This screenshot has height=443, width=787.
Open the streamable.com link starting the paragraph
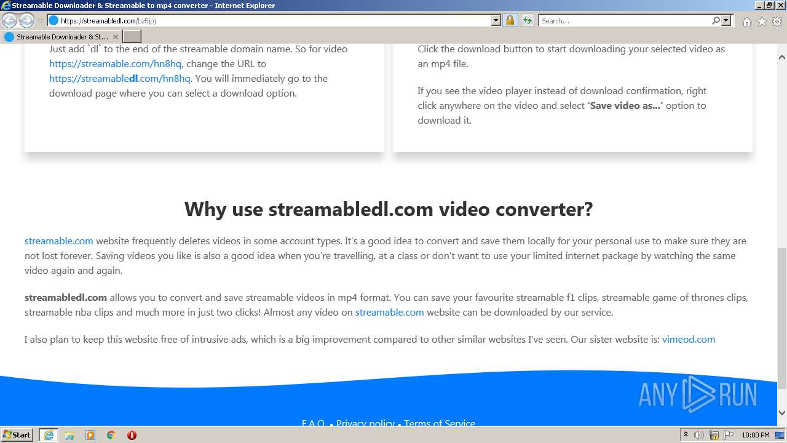59,241
